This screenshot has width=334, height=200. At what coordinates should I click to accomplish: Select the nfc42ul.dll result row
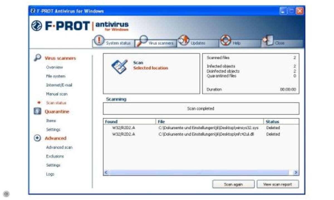pyautogui.click(x=201, y=134)
